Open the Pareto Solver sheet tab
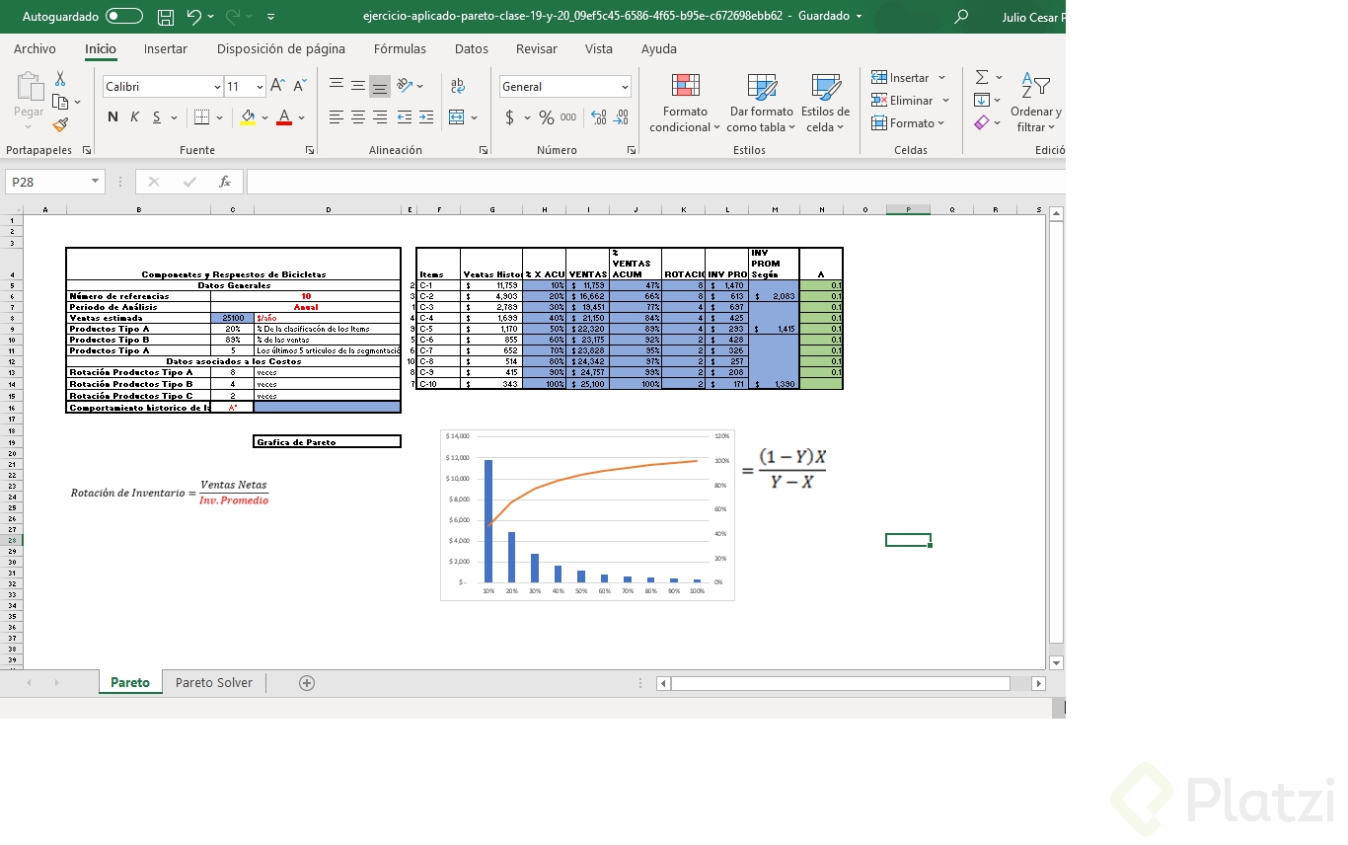This screenshot has width=1348, height=845. click(212, 682)
